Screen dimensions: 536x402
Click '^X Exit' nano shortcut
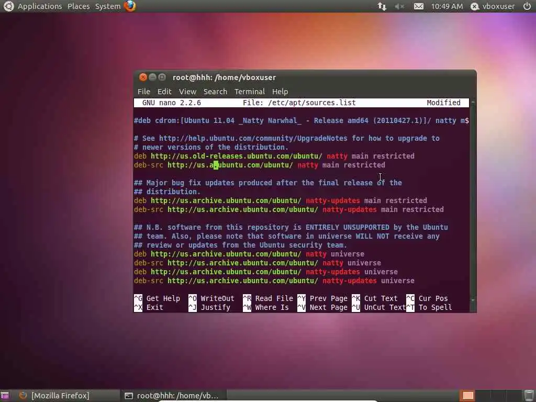pos(149,307)
